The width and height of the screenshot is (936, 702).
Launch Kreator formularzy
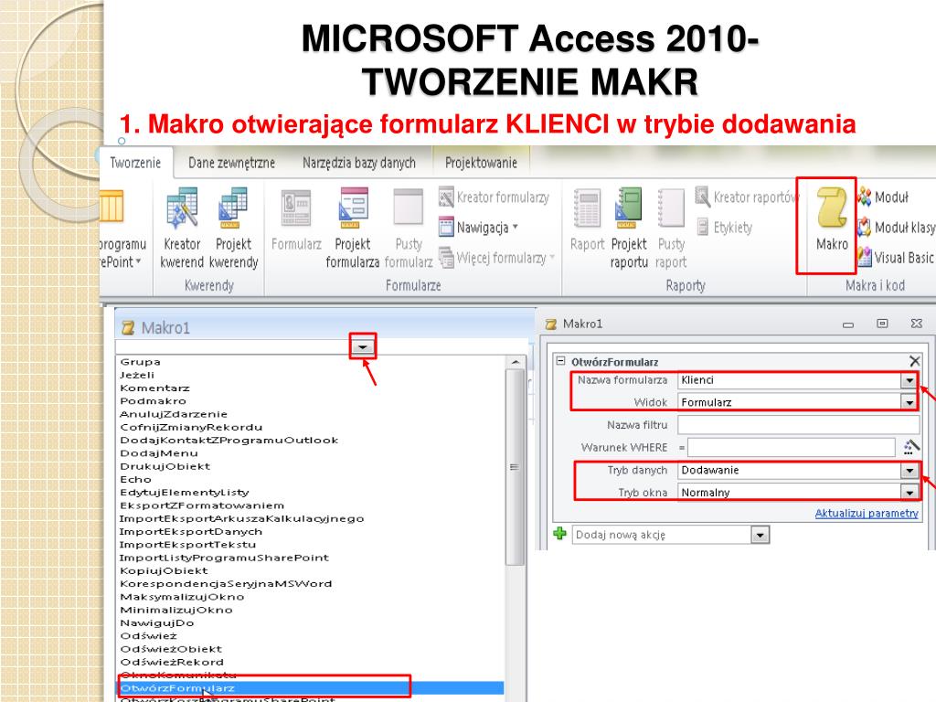point(494,197)
